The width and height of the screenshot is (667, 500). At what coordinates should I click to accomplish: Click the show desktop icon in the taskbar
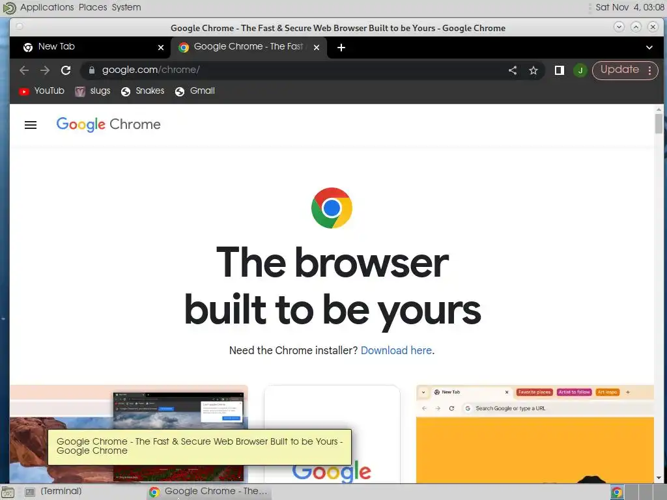[x=8, y=492]
